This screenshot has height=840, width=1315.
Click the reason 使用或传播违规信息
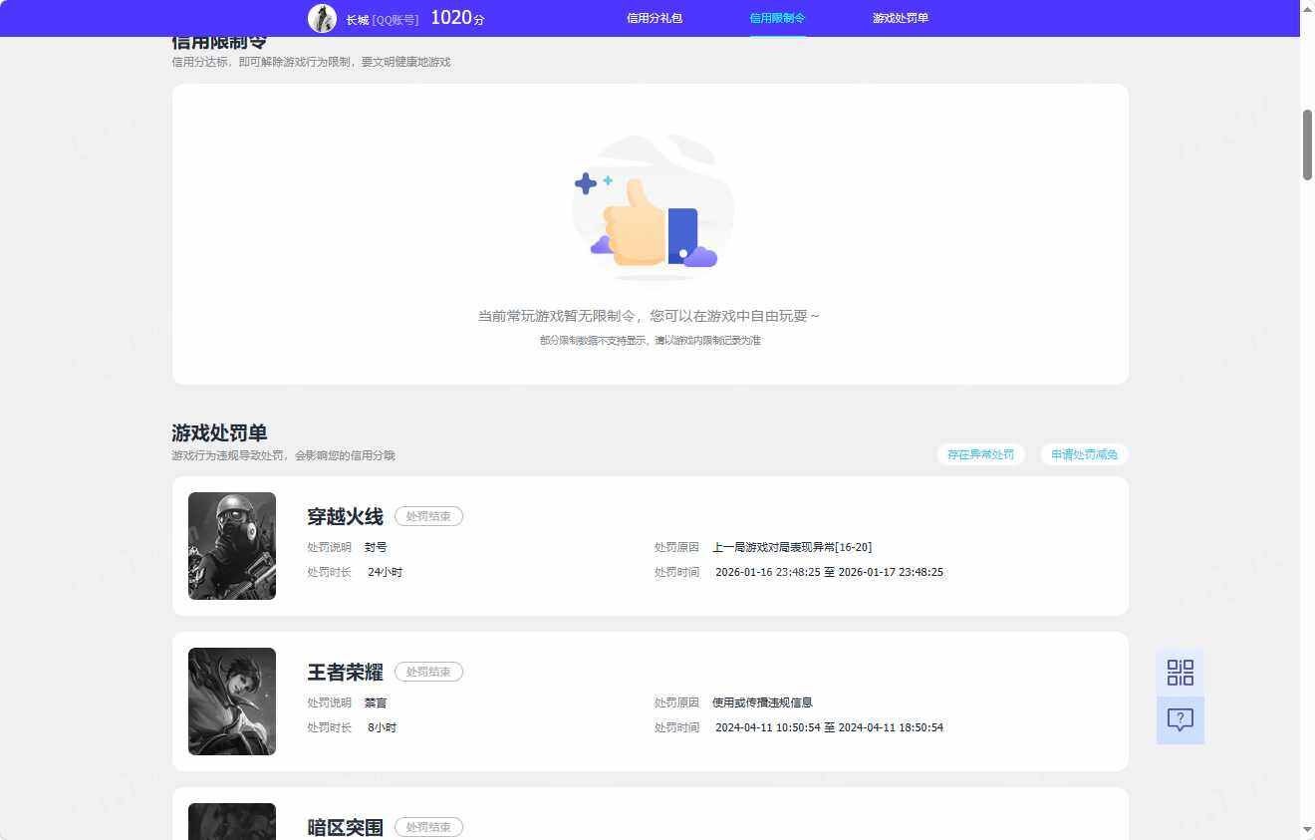tap(762, 702)
